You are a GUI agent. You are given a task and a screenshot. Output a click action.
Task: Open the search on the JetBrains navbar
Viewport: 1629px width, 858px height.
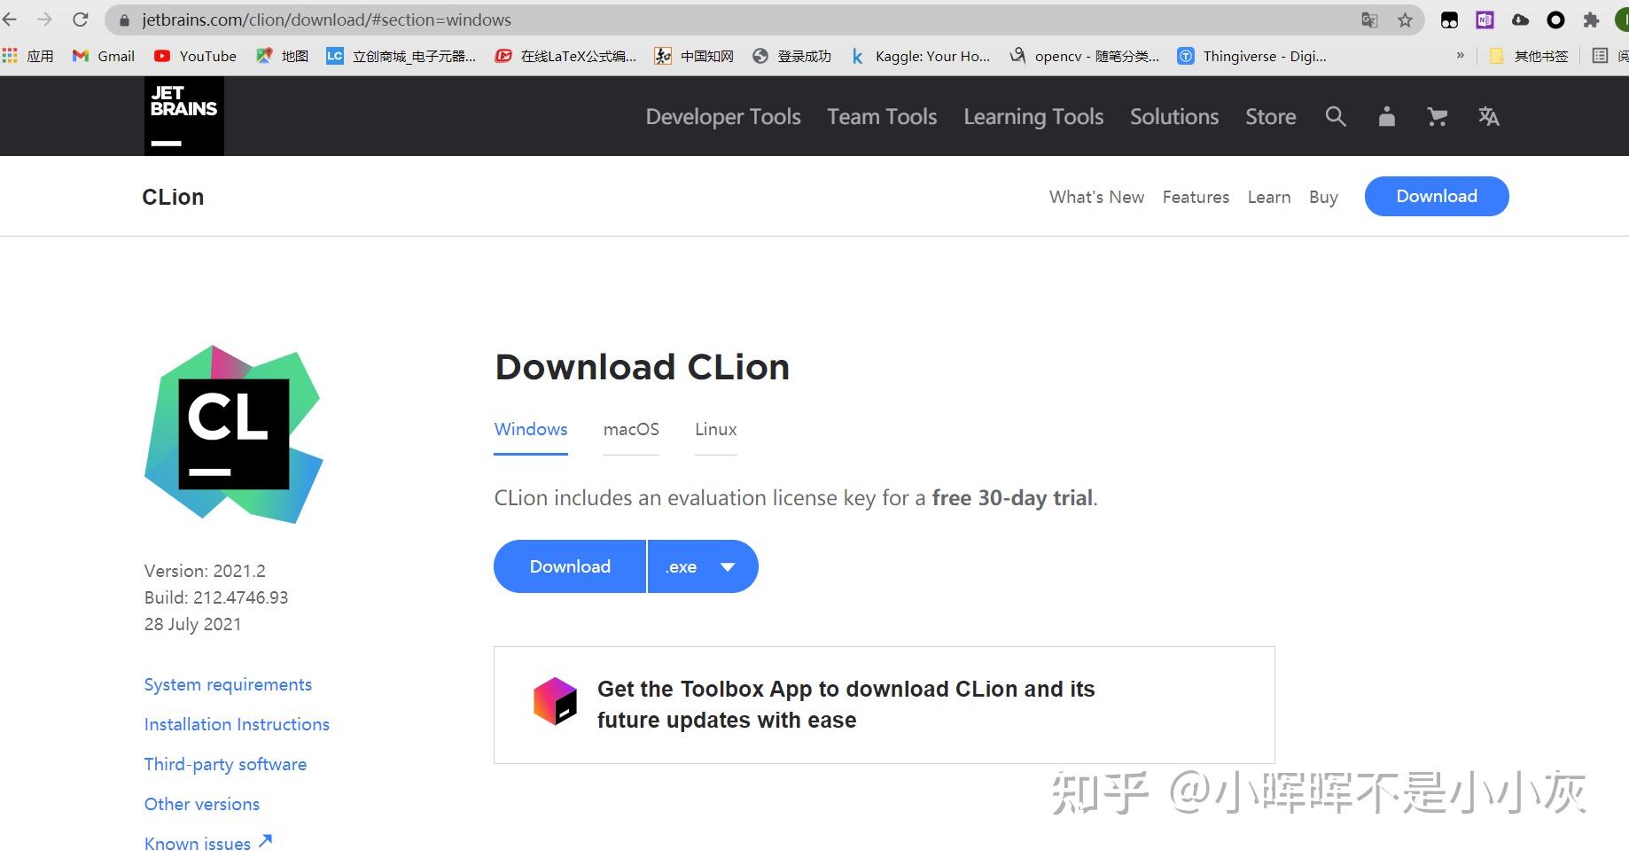point(1336,116)
